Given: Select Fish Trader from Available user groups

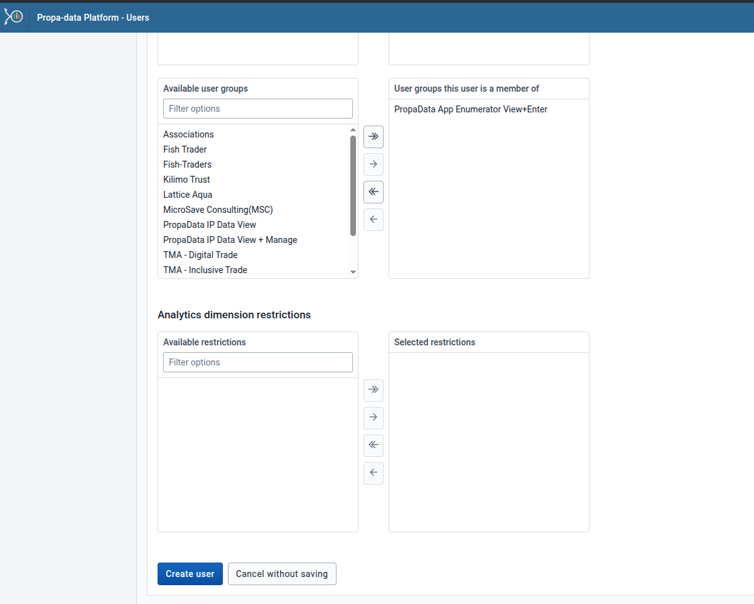Looking at the screenshot, I should click(x=185, y=149).
